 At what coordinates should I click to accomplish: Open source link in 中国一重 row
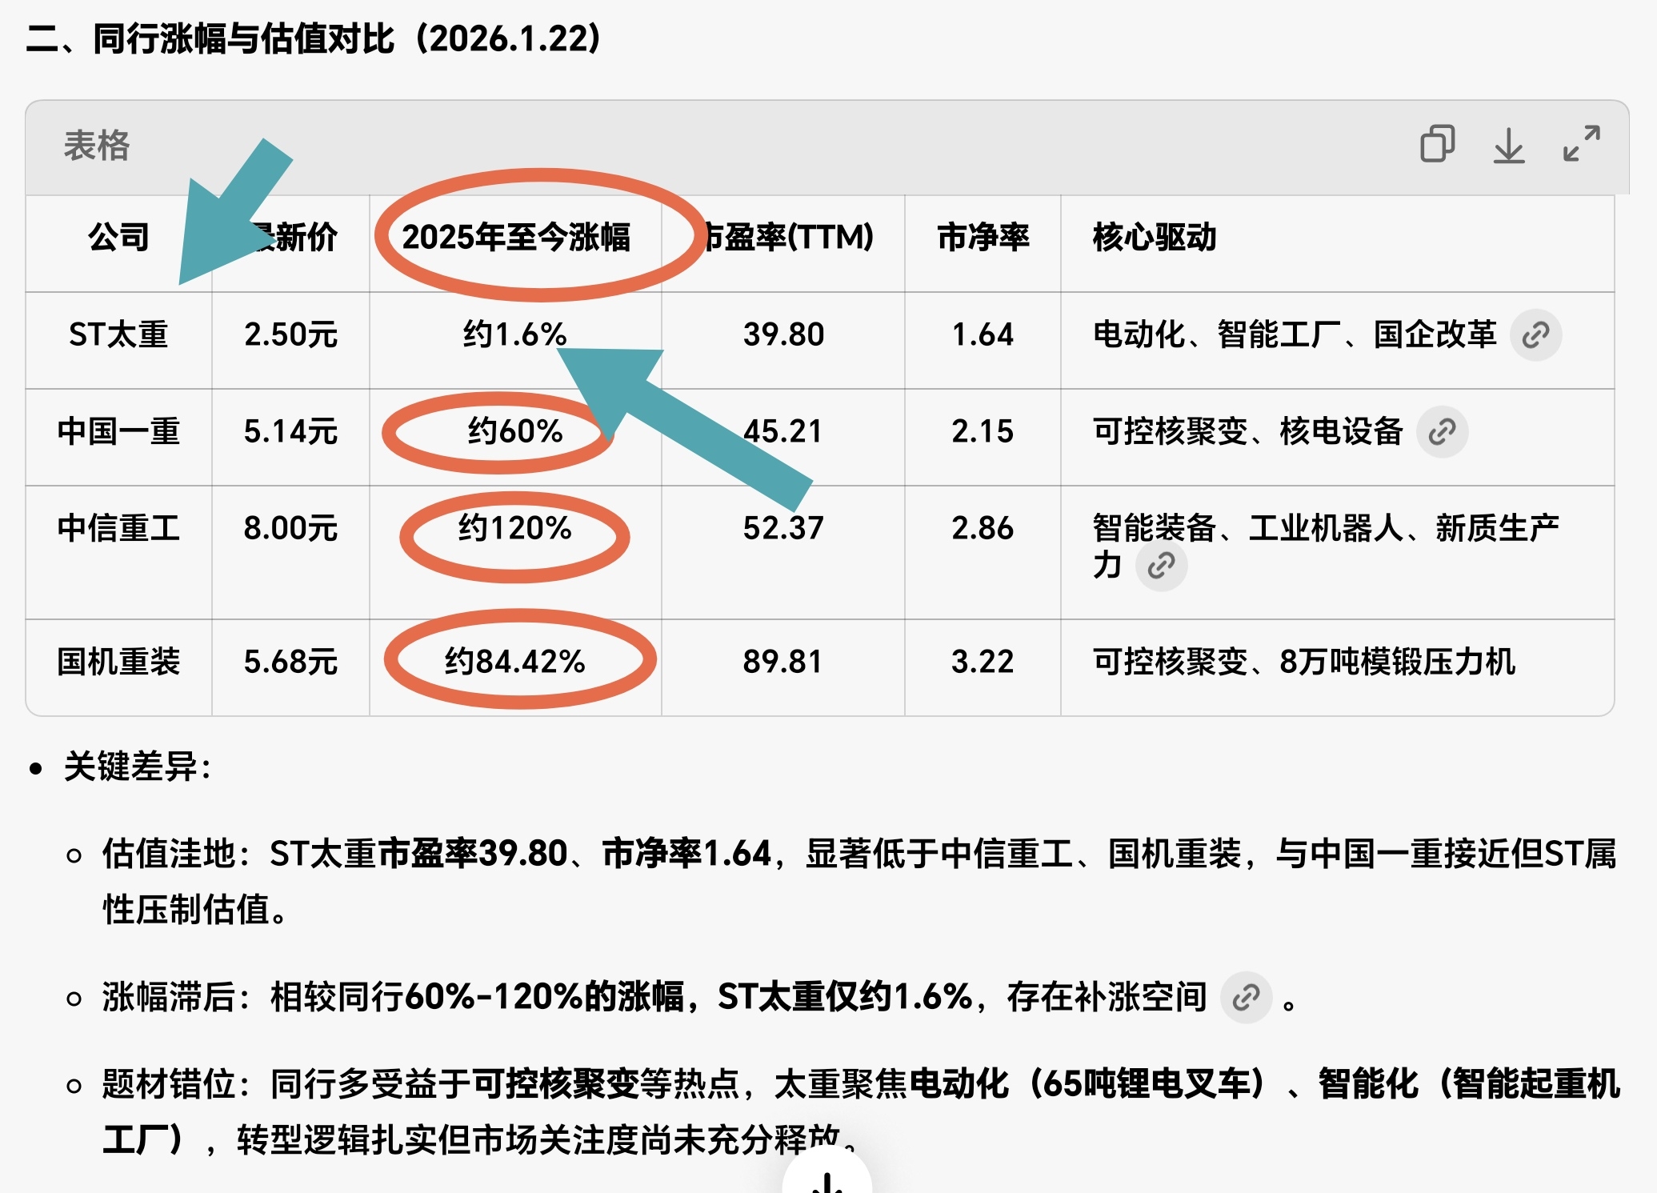pos(1442,432)
